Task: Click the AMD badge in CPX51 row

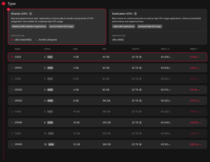Action: click(x=51, y=144)
